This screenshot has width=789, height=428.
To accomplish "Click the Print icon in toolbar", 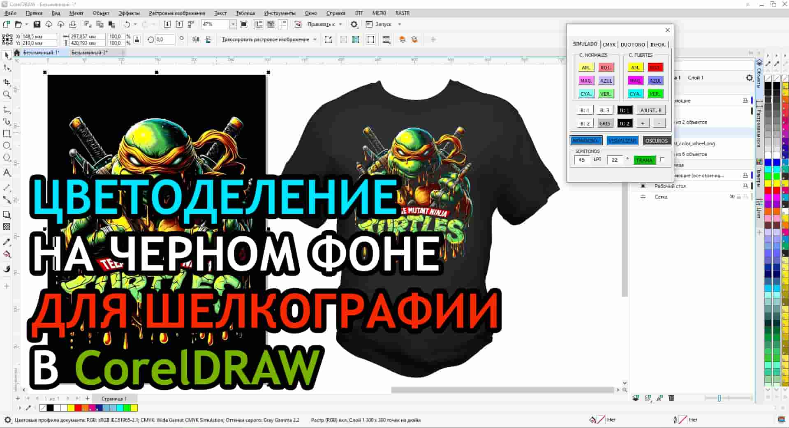I will pos(72,24).
